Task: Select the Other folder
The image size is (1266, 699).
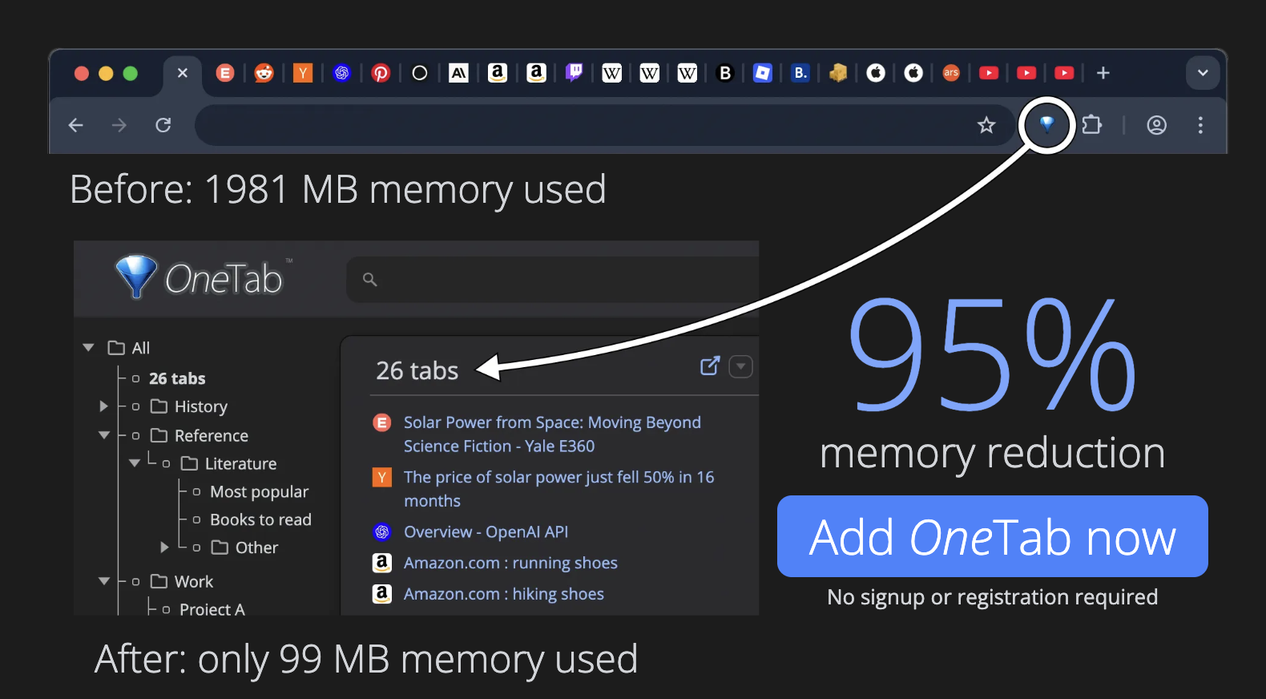Action: pos(244,547)
